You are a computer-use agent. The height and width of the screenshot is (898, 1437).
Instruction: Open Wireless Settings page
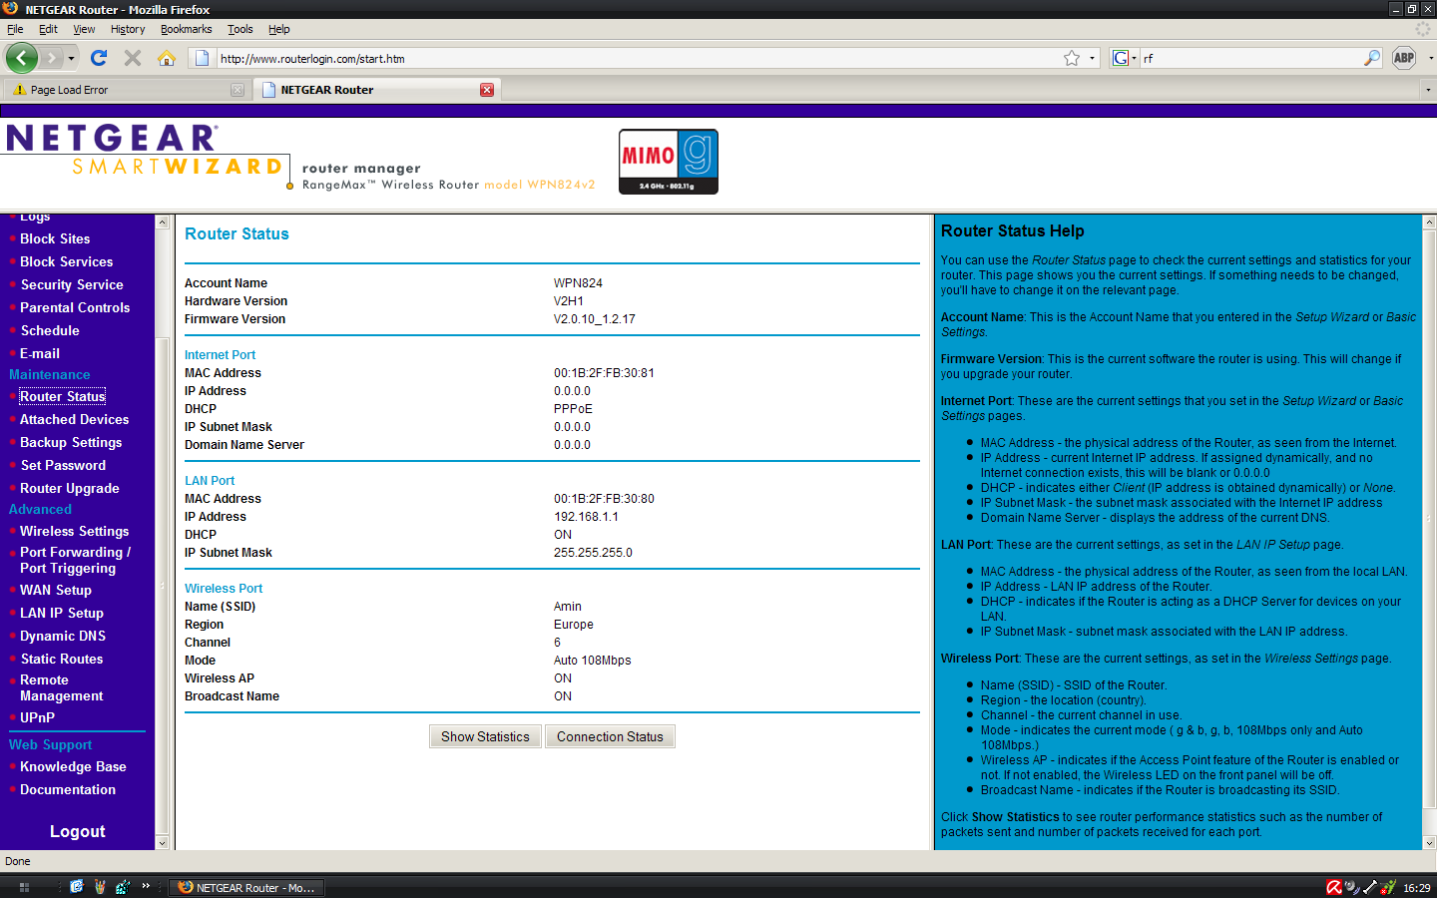[75, 531]
